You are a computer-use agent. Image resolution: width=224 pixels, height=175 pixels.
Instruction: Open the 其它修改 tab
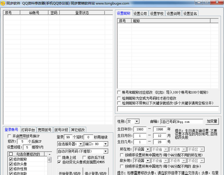click(x=78, y=130)
